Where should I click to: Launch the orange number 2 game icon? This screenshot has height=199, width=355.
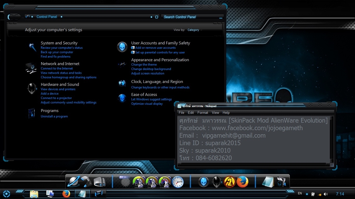coord(230,182)
